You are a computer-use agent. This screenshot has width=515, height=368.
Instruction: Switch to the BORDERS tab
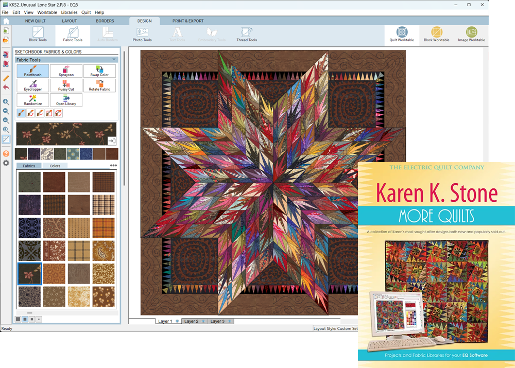point(105,21)
